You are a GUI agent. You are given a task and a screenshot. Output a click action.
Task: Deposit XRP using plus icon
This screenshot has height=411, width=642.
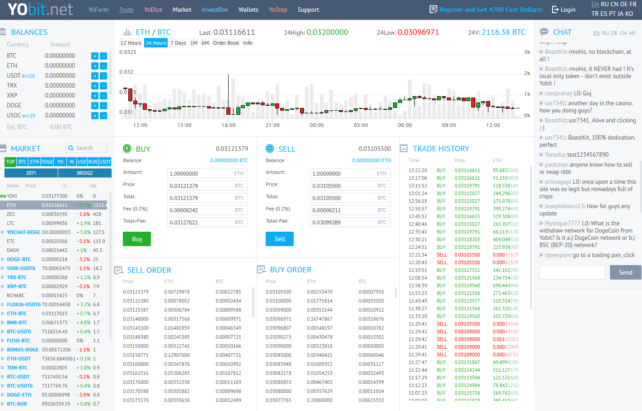click(95, 96)
